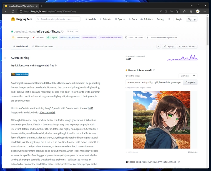Go to Spaces in top navigation
The height and width of the screenshot is (171, 211).
point(120,19)
